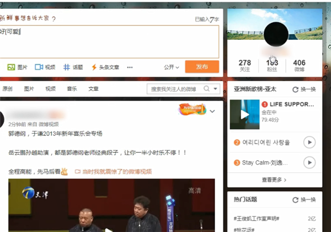331x232 pixels.
Task: Refresh music chart with 换一换
Action: click(x=304, y=89)
